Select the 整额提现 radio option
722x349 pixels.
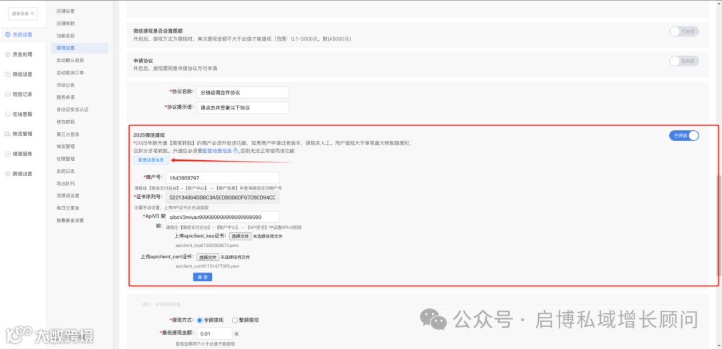235,320
